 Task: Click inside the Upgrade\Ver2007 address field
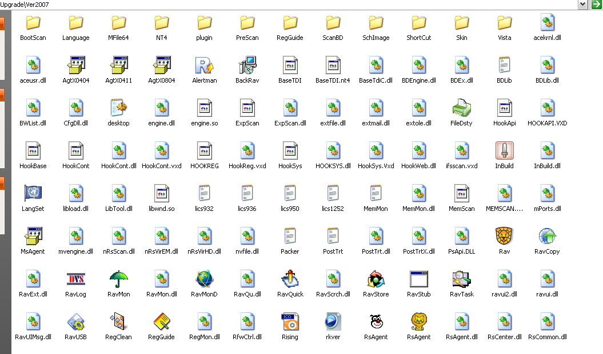286,5
